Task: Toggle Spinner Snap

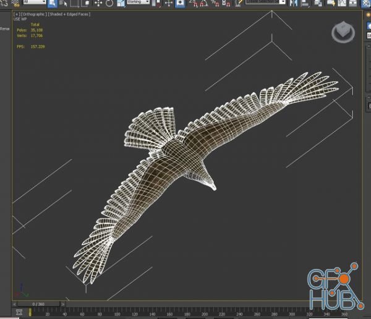Action: [226, 3]
